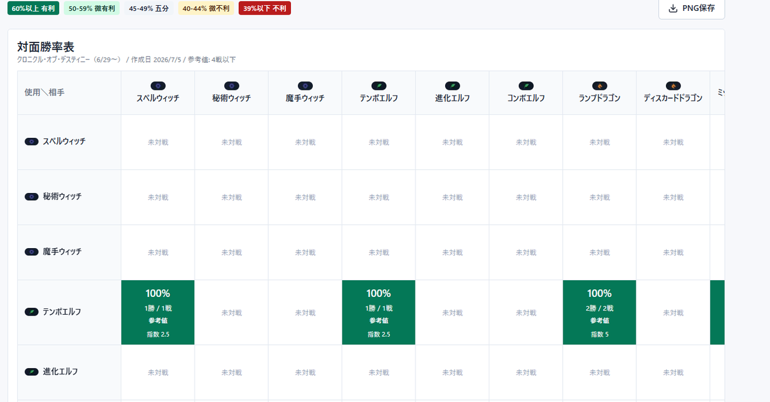Click テンポエルフ vs スペルウィッチ 100% cell
770x402 pixels.
pyautogui.click(x=157, y=312)
